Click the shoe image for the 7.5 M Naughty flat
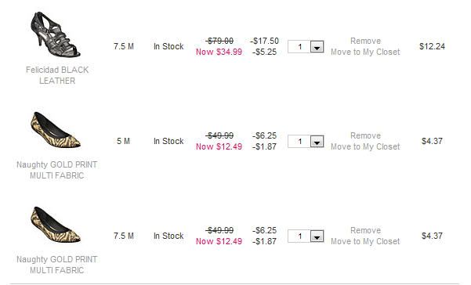 tap(56, 225)
